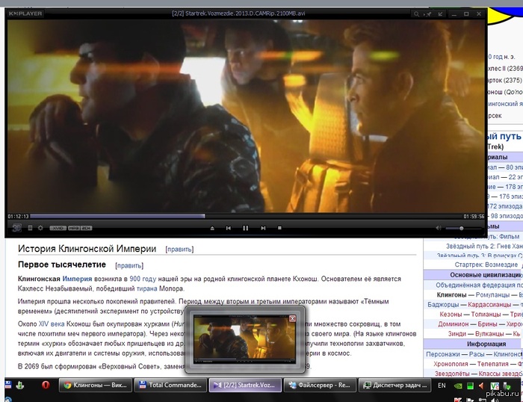Image resolution: width=523 pixels, height=402 pixels.
Task: Adjust the KMPlayer volume slider
Action: pyautogui.click(x=462, y=228)
